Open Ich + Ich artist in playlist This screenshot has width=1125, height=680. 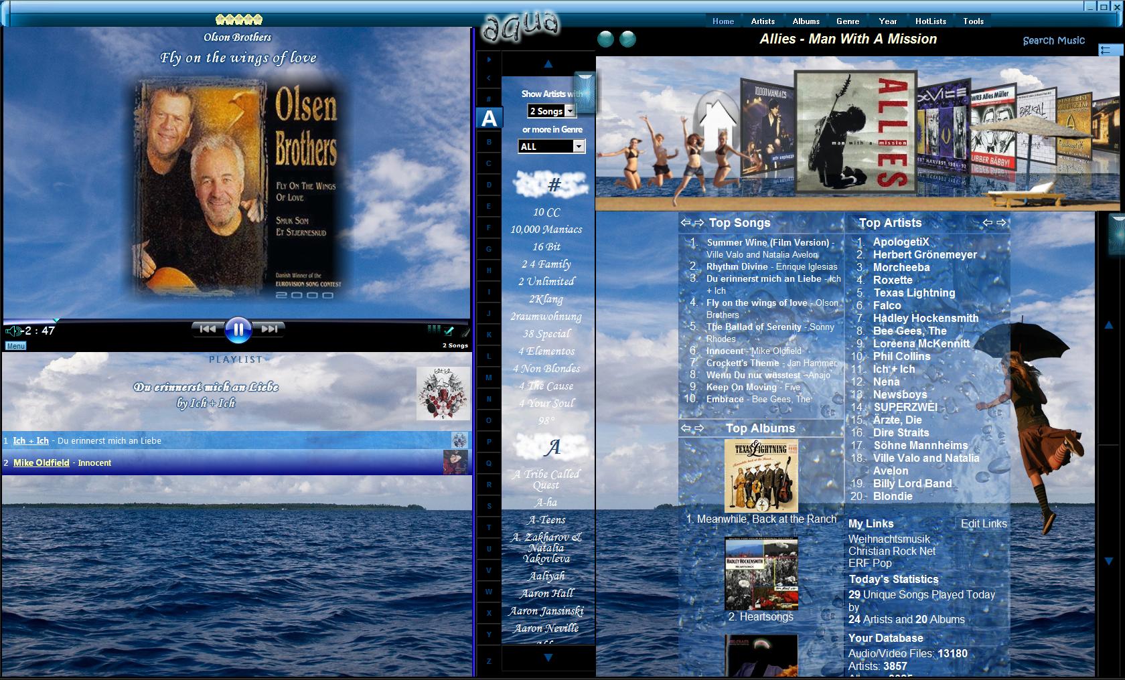point(31,440)
